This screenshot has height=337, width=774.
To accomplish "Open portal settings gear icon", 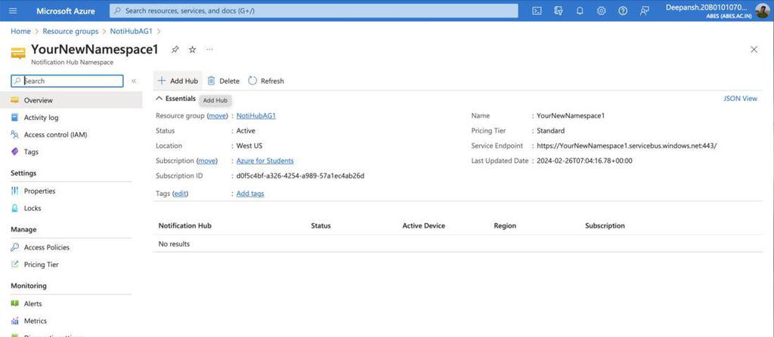I will pyautogui.click(x=601, y=11).
